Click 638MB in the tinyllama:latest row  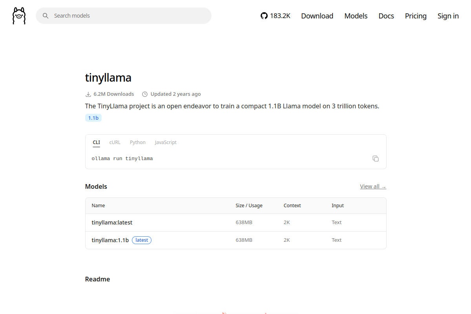coord(244,223)
